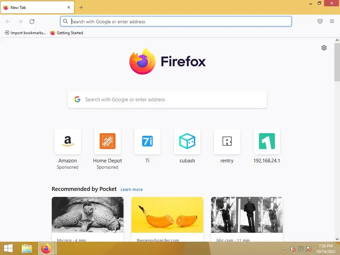Minimize the Firefox window

[x=311, y=3]
